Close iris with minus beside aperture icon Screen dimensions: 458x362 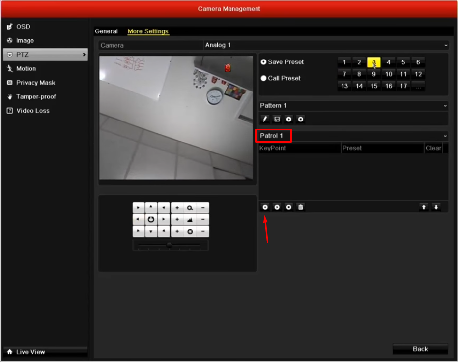pyautogui.click(x=203, y=231)
